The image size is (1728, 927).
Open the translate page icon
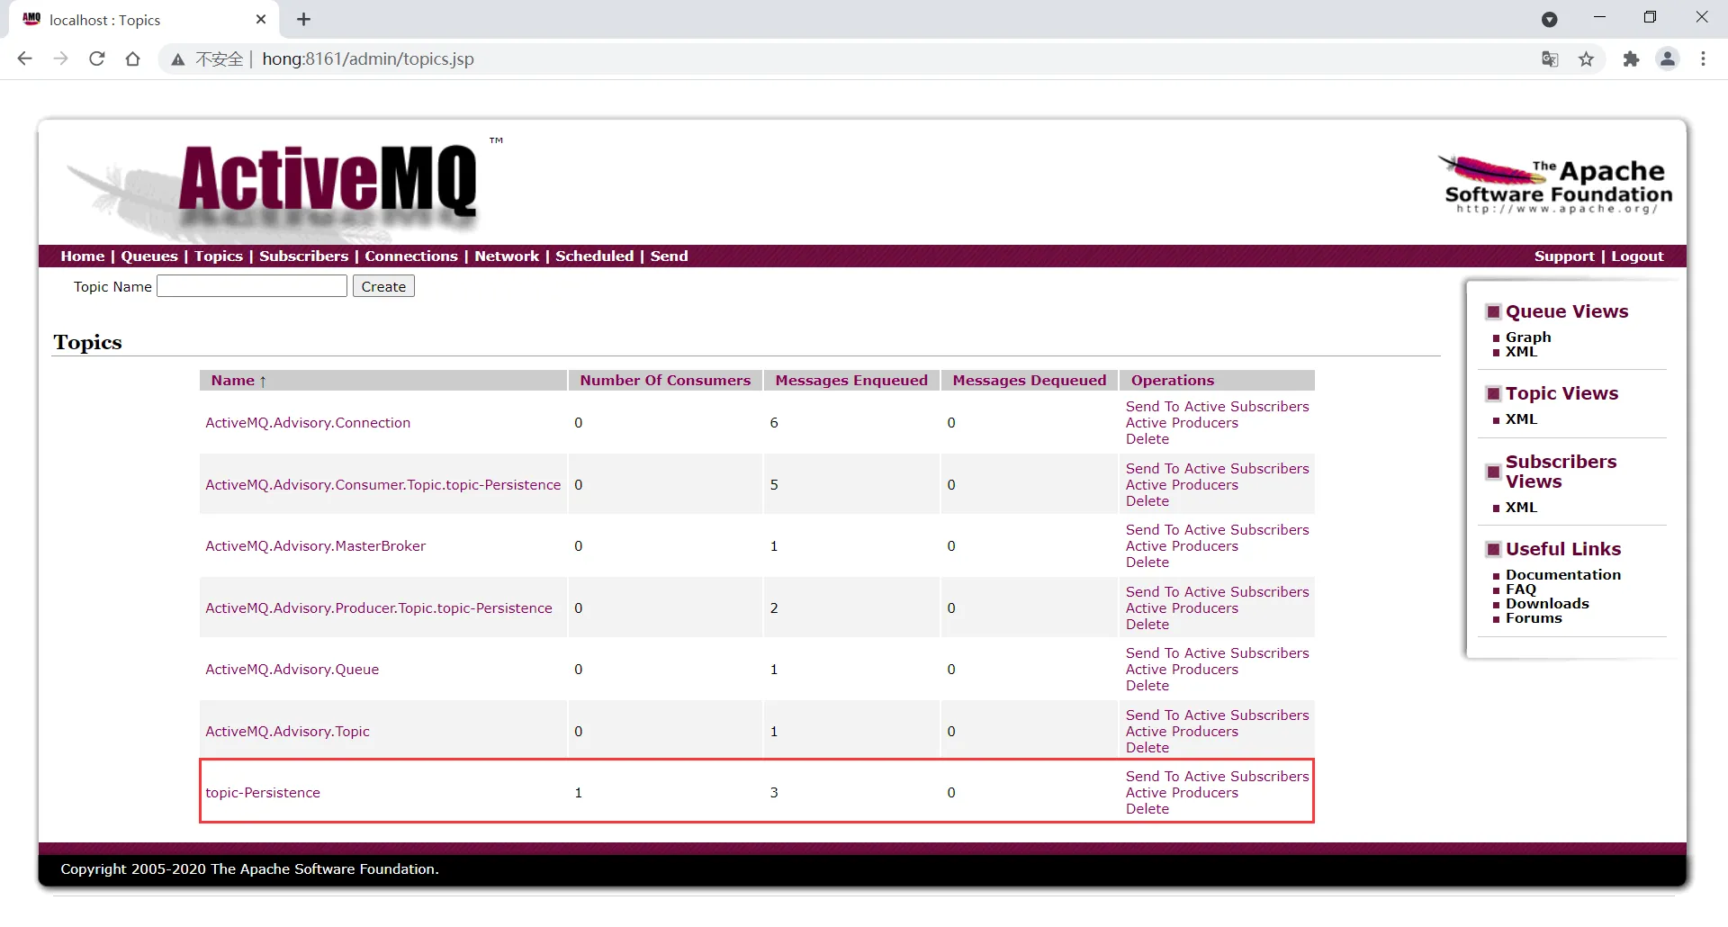pos(1550,59)
